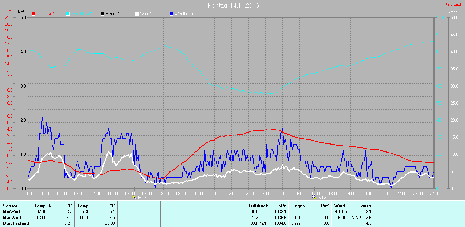This screenshot has height=227, width=465.
Task: Click the cyan Feuchte A. legend swatch
Action: click(68, 14)
